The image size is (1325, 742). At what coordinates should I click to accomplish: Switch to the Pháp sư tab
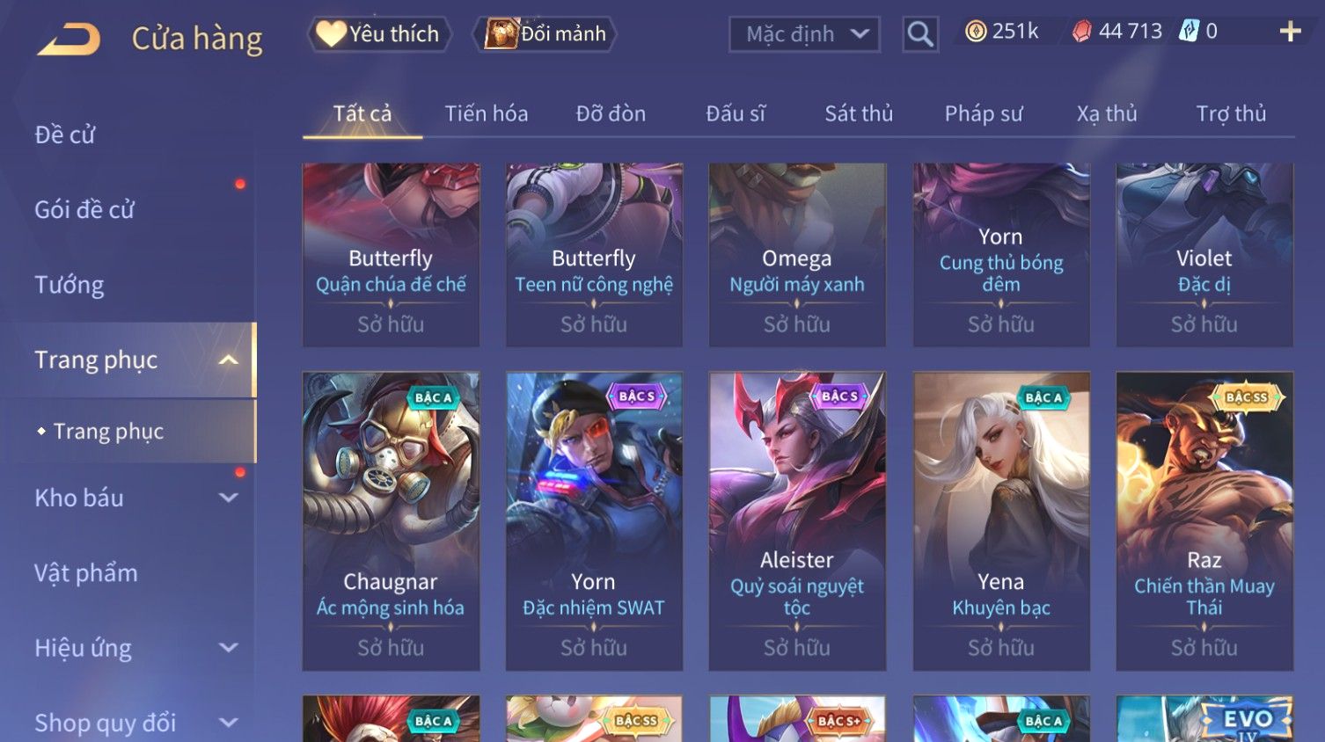point(984,113)
